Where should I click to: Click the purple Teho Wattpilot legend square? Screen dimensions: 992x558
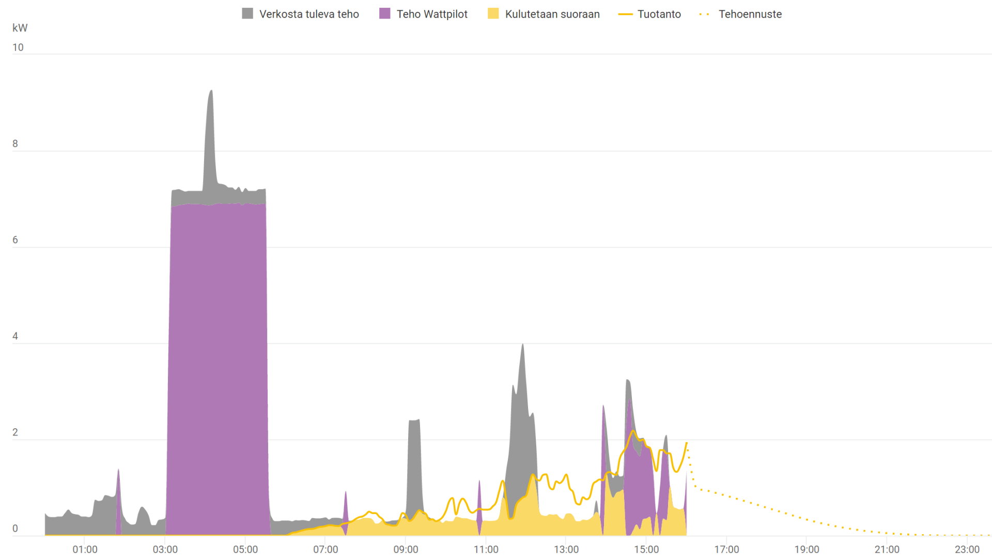385,14
